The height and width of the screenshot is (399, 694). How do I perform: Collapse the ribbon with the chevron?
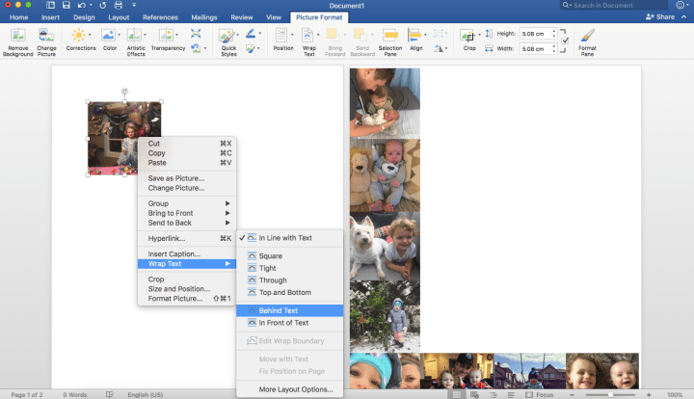click(x=684, y=16)
